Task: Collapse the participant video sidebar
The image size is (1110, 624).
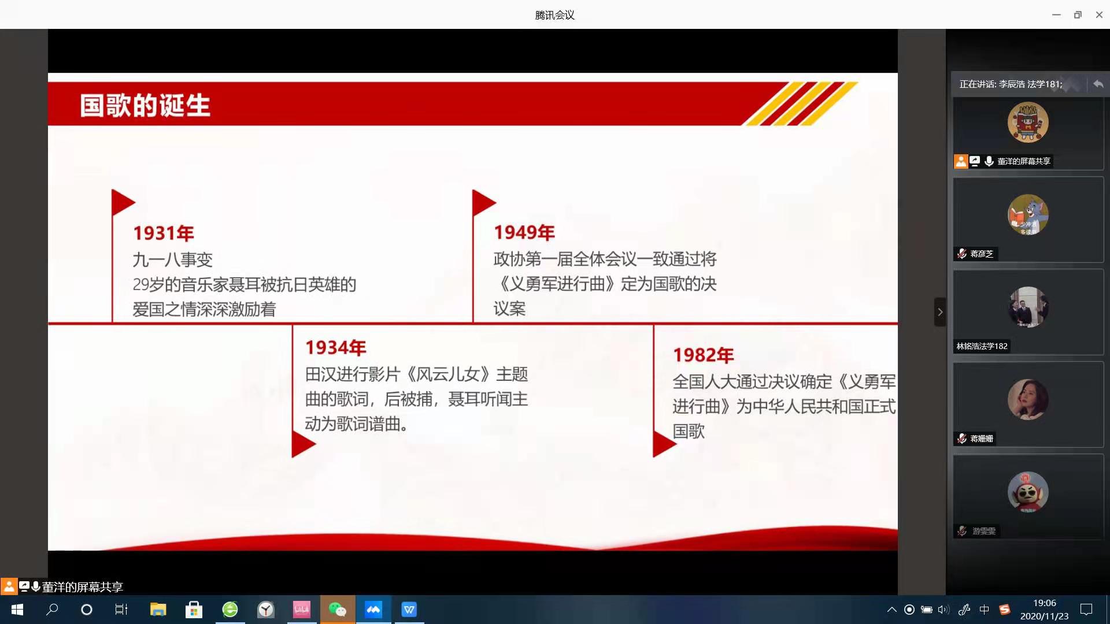Action: [x=939, y=312]
